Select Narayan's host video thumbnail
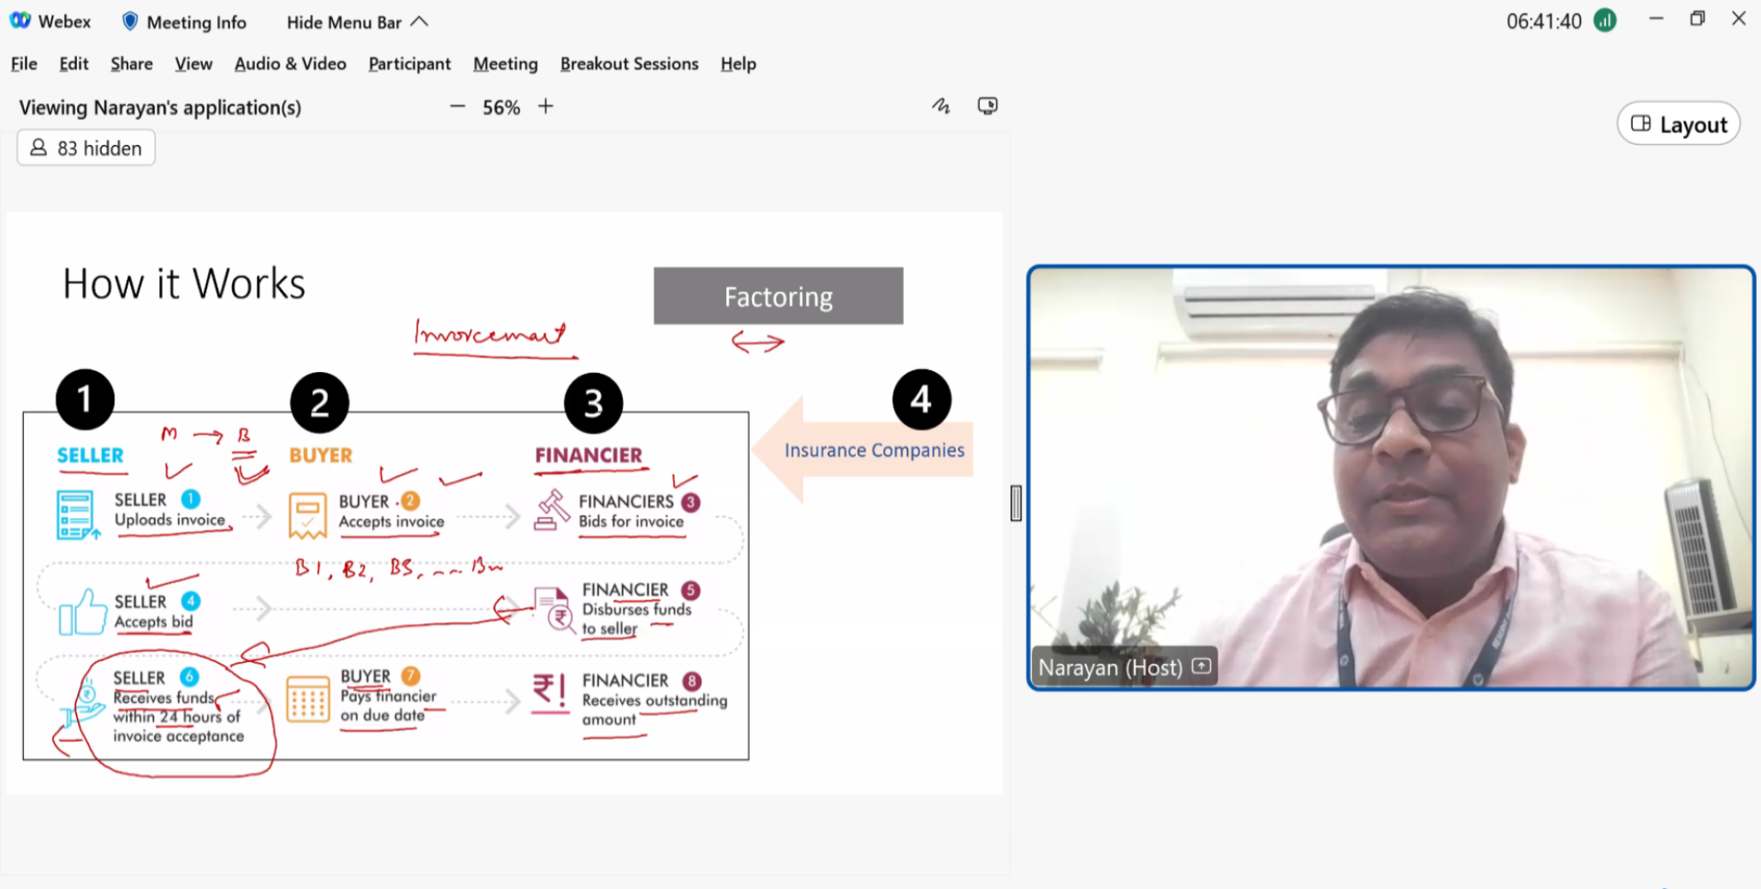Screen dimensions: 1761x889 1390,476
